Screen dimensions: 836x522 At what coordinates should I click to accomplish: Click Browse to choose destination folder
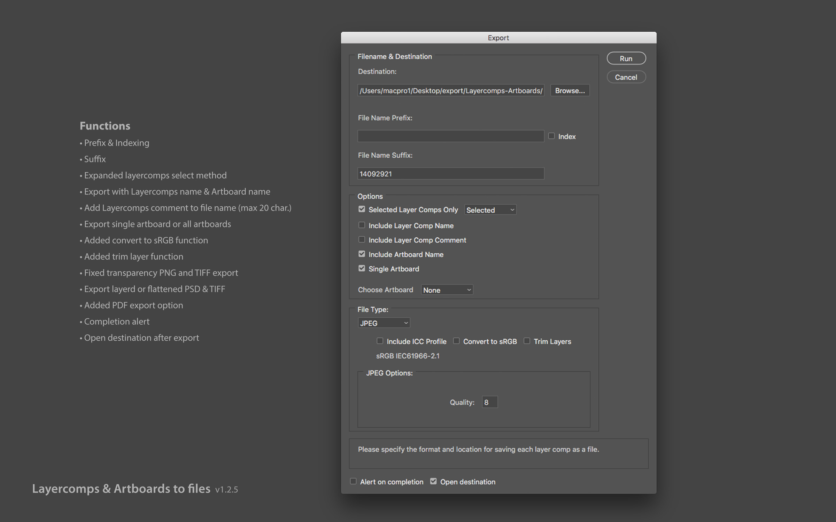pos(570,90)
